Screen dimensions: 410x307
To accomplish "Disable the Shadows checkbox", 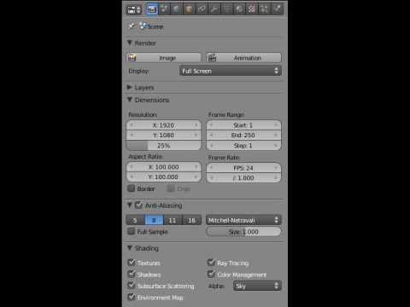I will [x=132, y=274].
